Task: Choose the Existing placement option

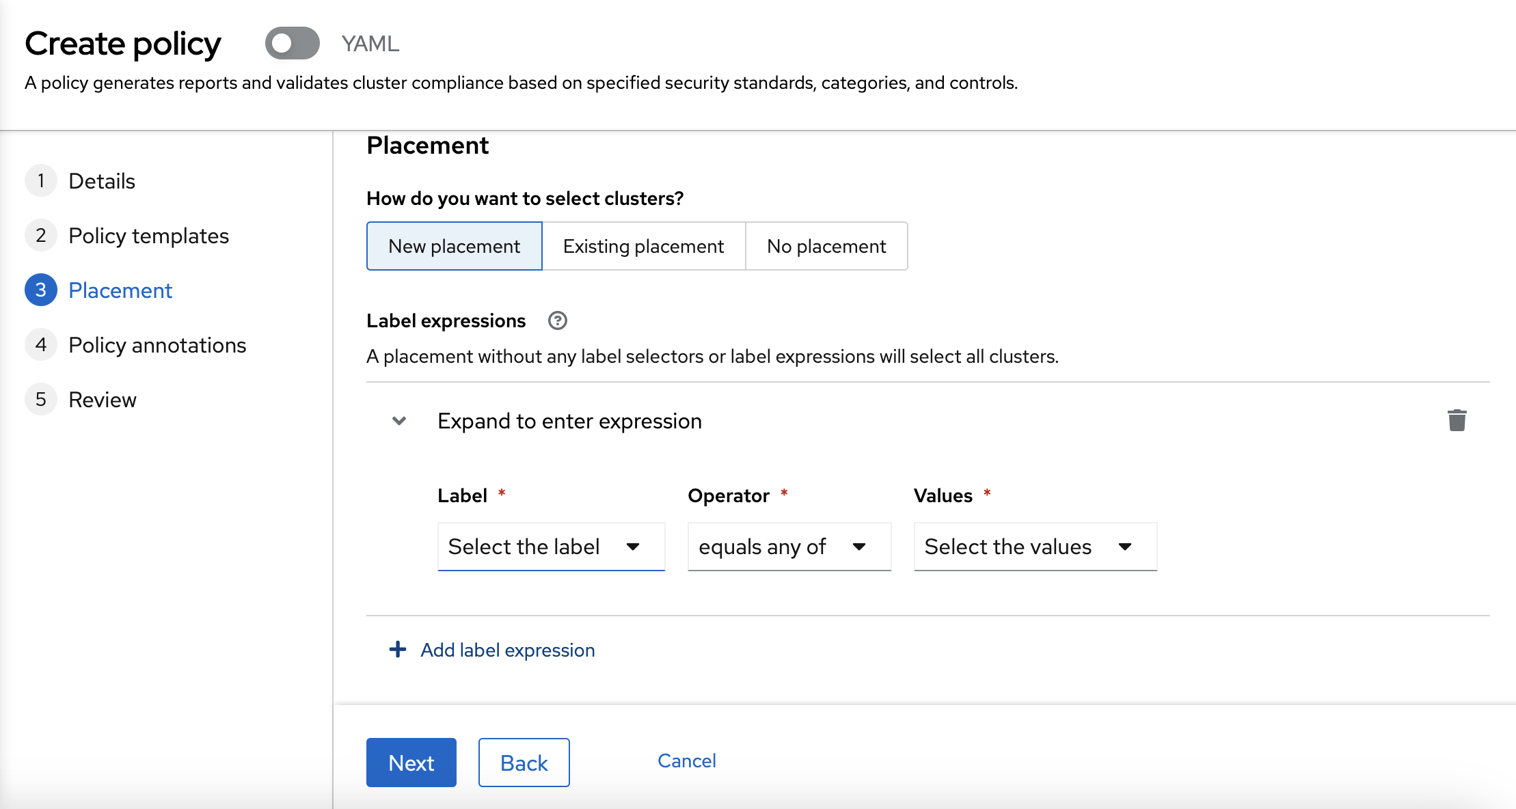Action: [643, 246]
